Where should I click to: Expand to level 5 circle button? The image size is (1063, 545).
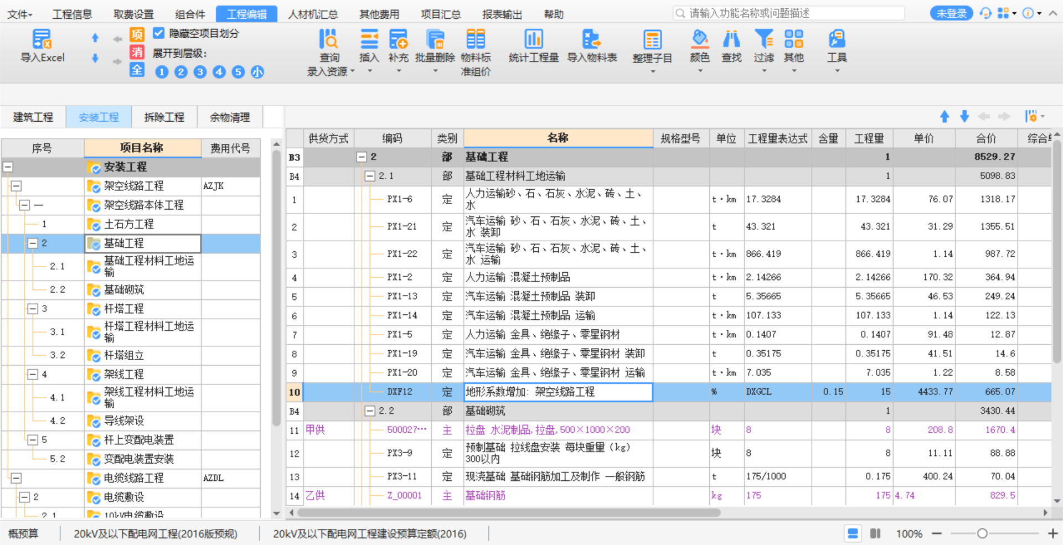click(x=238, y=72)
